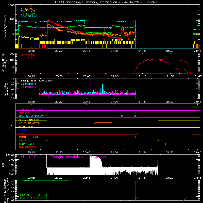This screenshot has height=203, width=203.
Task: Click the 'ATTENUATOR STATE' flag label
Action: [31, 110]
